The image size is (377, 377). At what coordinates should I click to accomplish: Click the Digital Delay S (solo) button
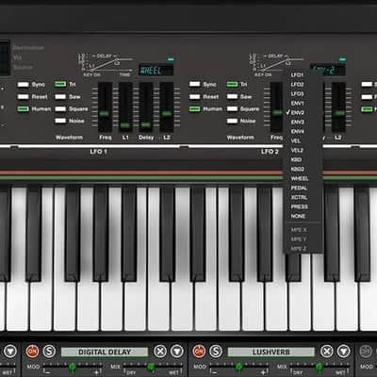[x=49, y=351]
